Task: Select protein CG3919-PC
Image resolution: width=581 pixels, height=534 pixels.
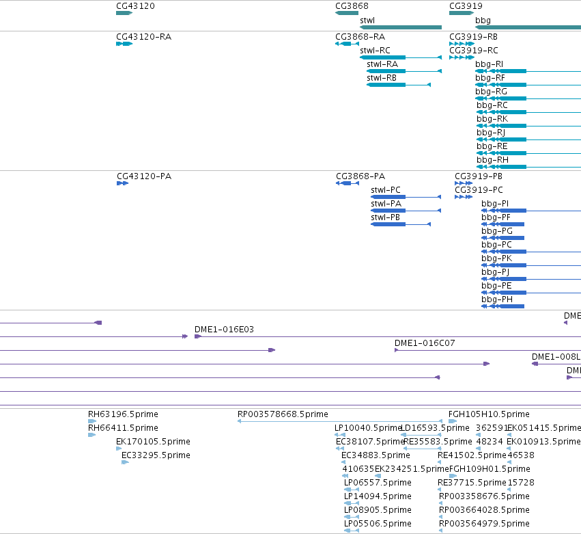Action: point(464,197)
